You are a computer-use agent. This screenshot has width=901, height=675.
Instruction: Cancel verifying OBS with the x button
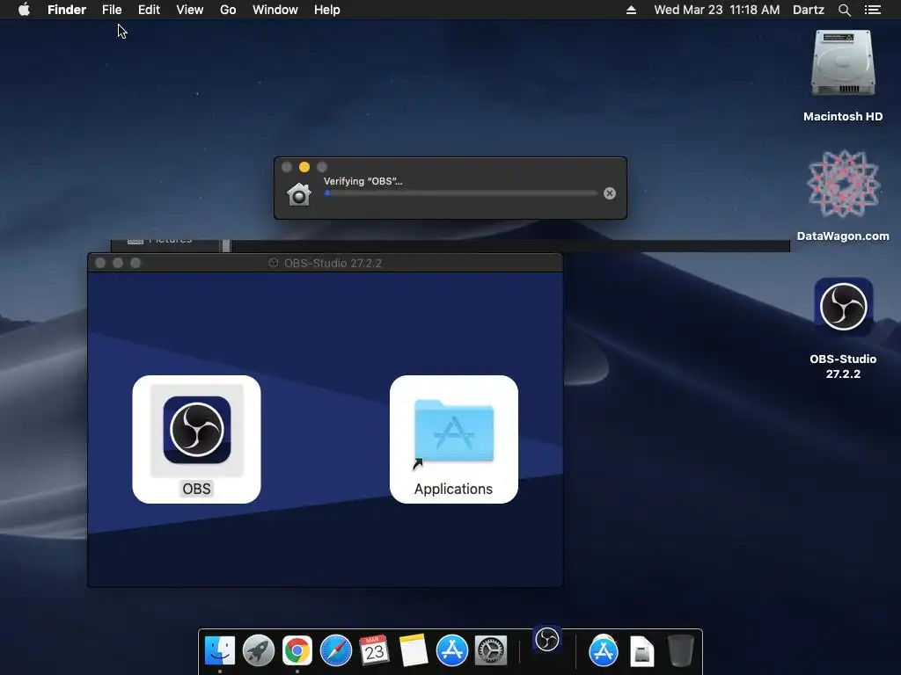pos(610,193)
